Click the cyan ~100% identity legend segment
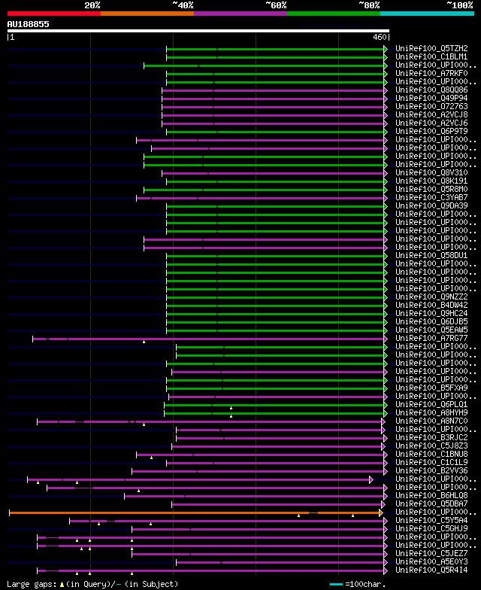The width and height of the screenshot is (481, 590). (427, 14)
